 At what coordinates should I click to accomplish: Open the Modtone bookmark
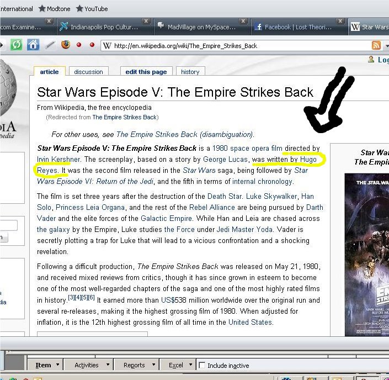coord(55,9)
